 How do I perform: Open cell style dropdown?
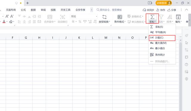[136, 22]
